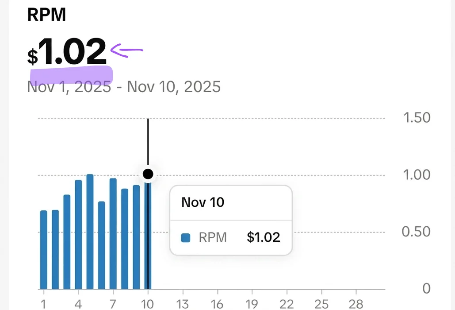This screenshot has height=310, width=455.
Task: Click the Nov 9 bar
Action: [x=136, y=237]
